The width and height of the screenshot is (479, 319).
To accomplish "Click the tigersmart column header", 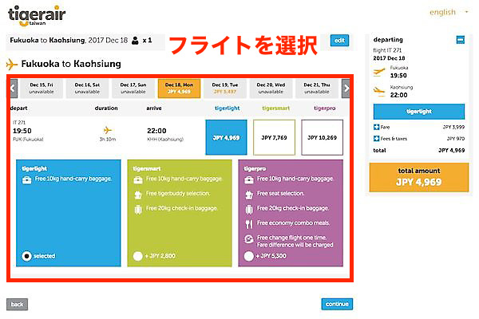I will tap(276, 108).
